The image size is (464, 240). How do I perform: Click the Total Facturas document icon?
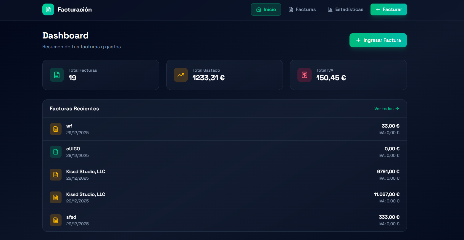pyautogui.click(x=57, y=75)
